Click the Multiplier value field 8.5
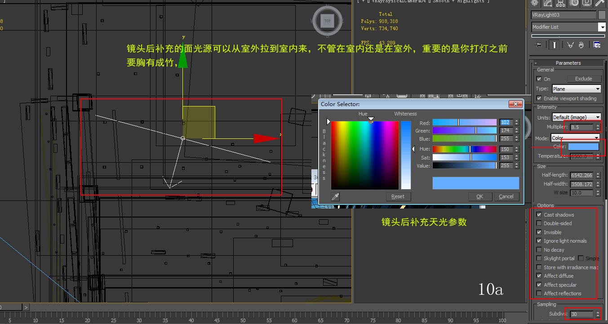 pyautogui.click(x=582, y=127)
